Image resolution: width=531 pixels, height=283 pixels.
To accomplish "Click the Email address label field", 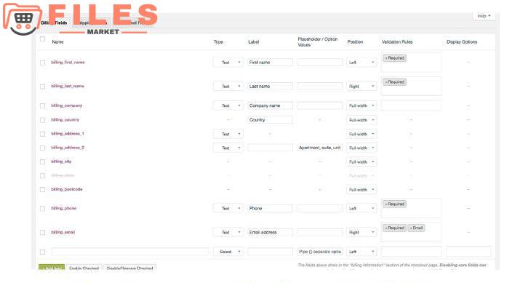I will (x=270, y=232).
